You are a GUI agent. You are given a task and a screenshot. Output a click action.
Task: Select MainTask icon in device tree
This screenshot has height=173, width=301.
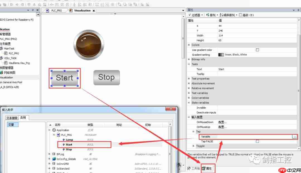(2, 49)
